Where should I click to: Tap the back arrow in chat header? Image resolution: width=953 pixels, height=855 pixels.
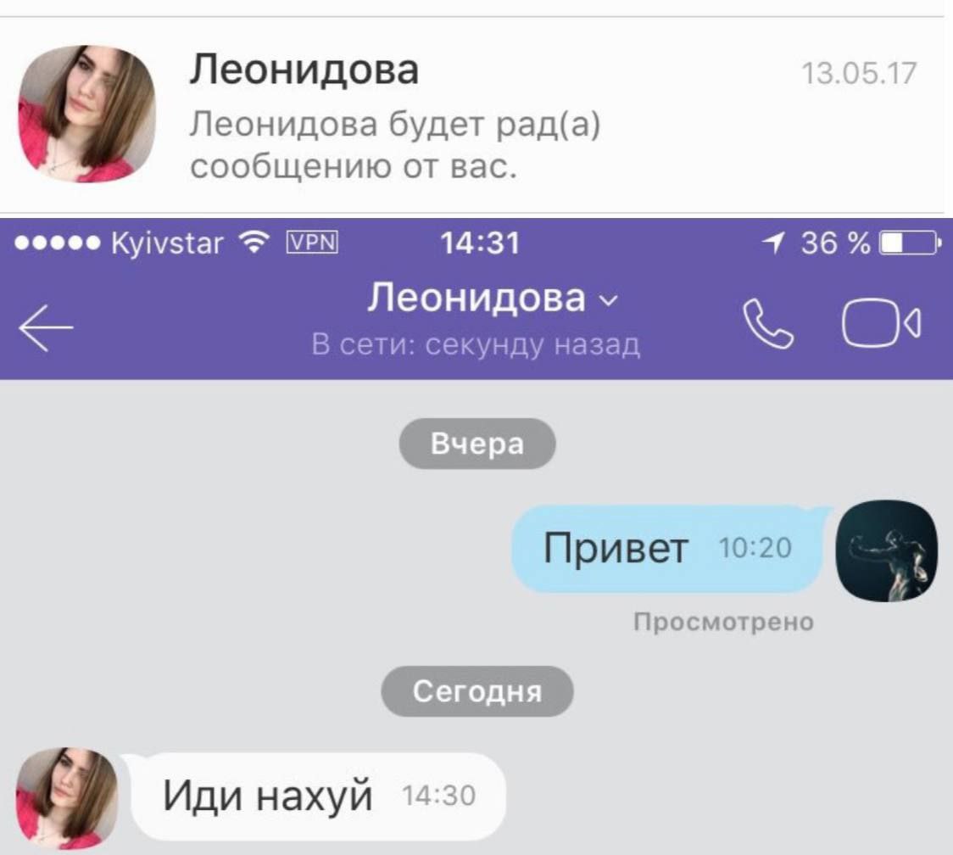click(46, 327)
